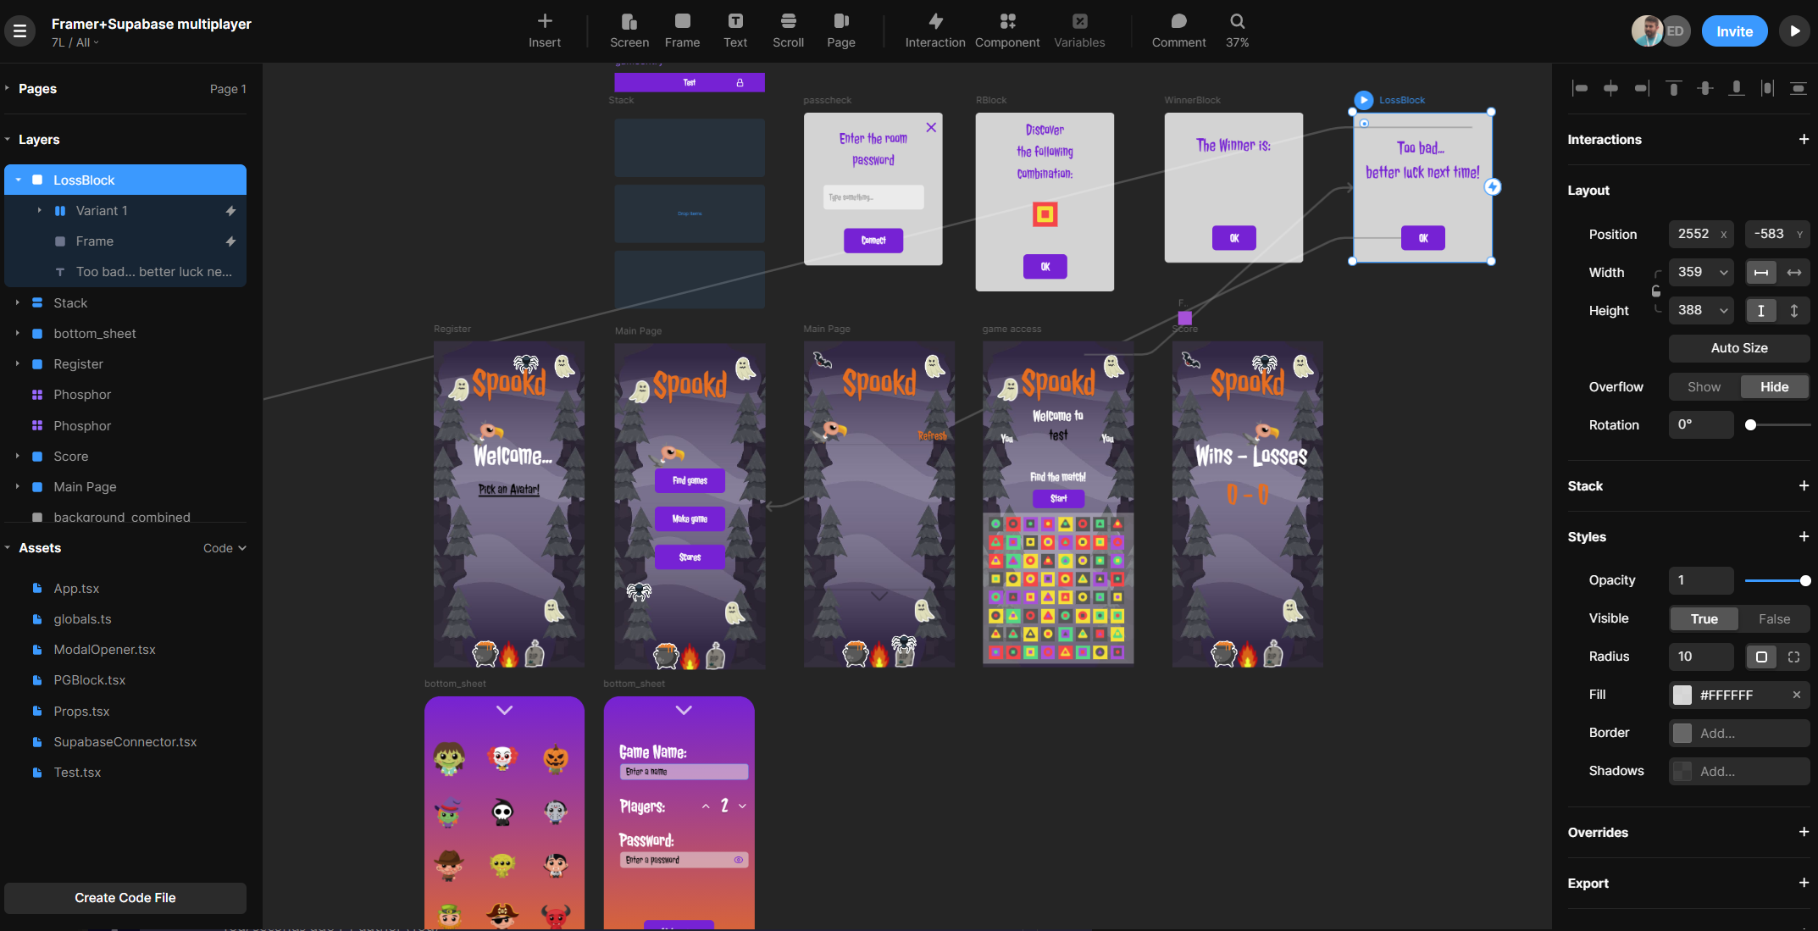Open the Width sizing dropdown
Screen dimensions: 1818x931
[x=1723, y=272]
